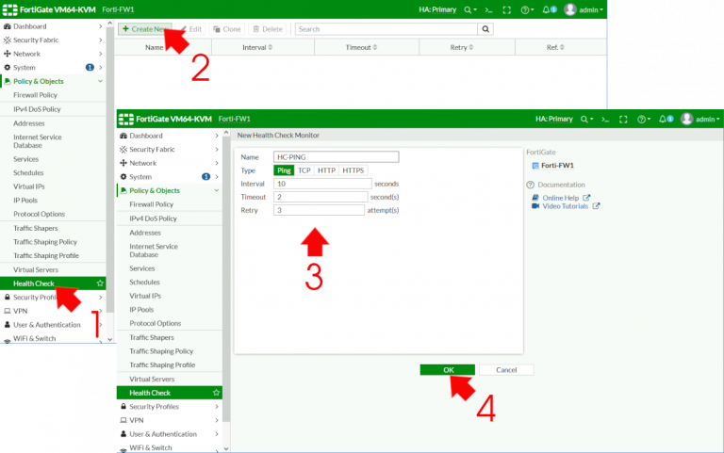Open admin user menu in back window
724x453 pixels.
[x=584, y=9]
